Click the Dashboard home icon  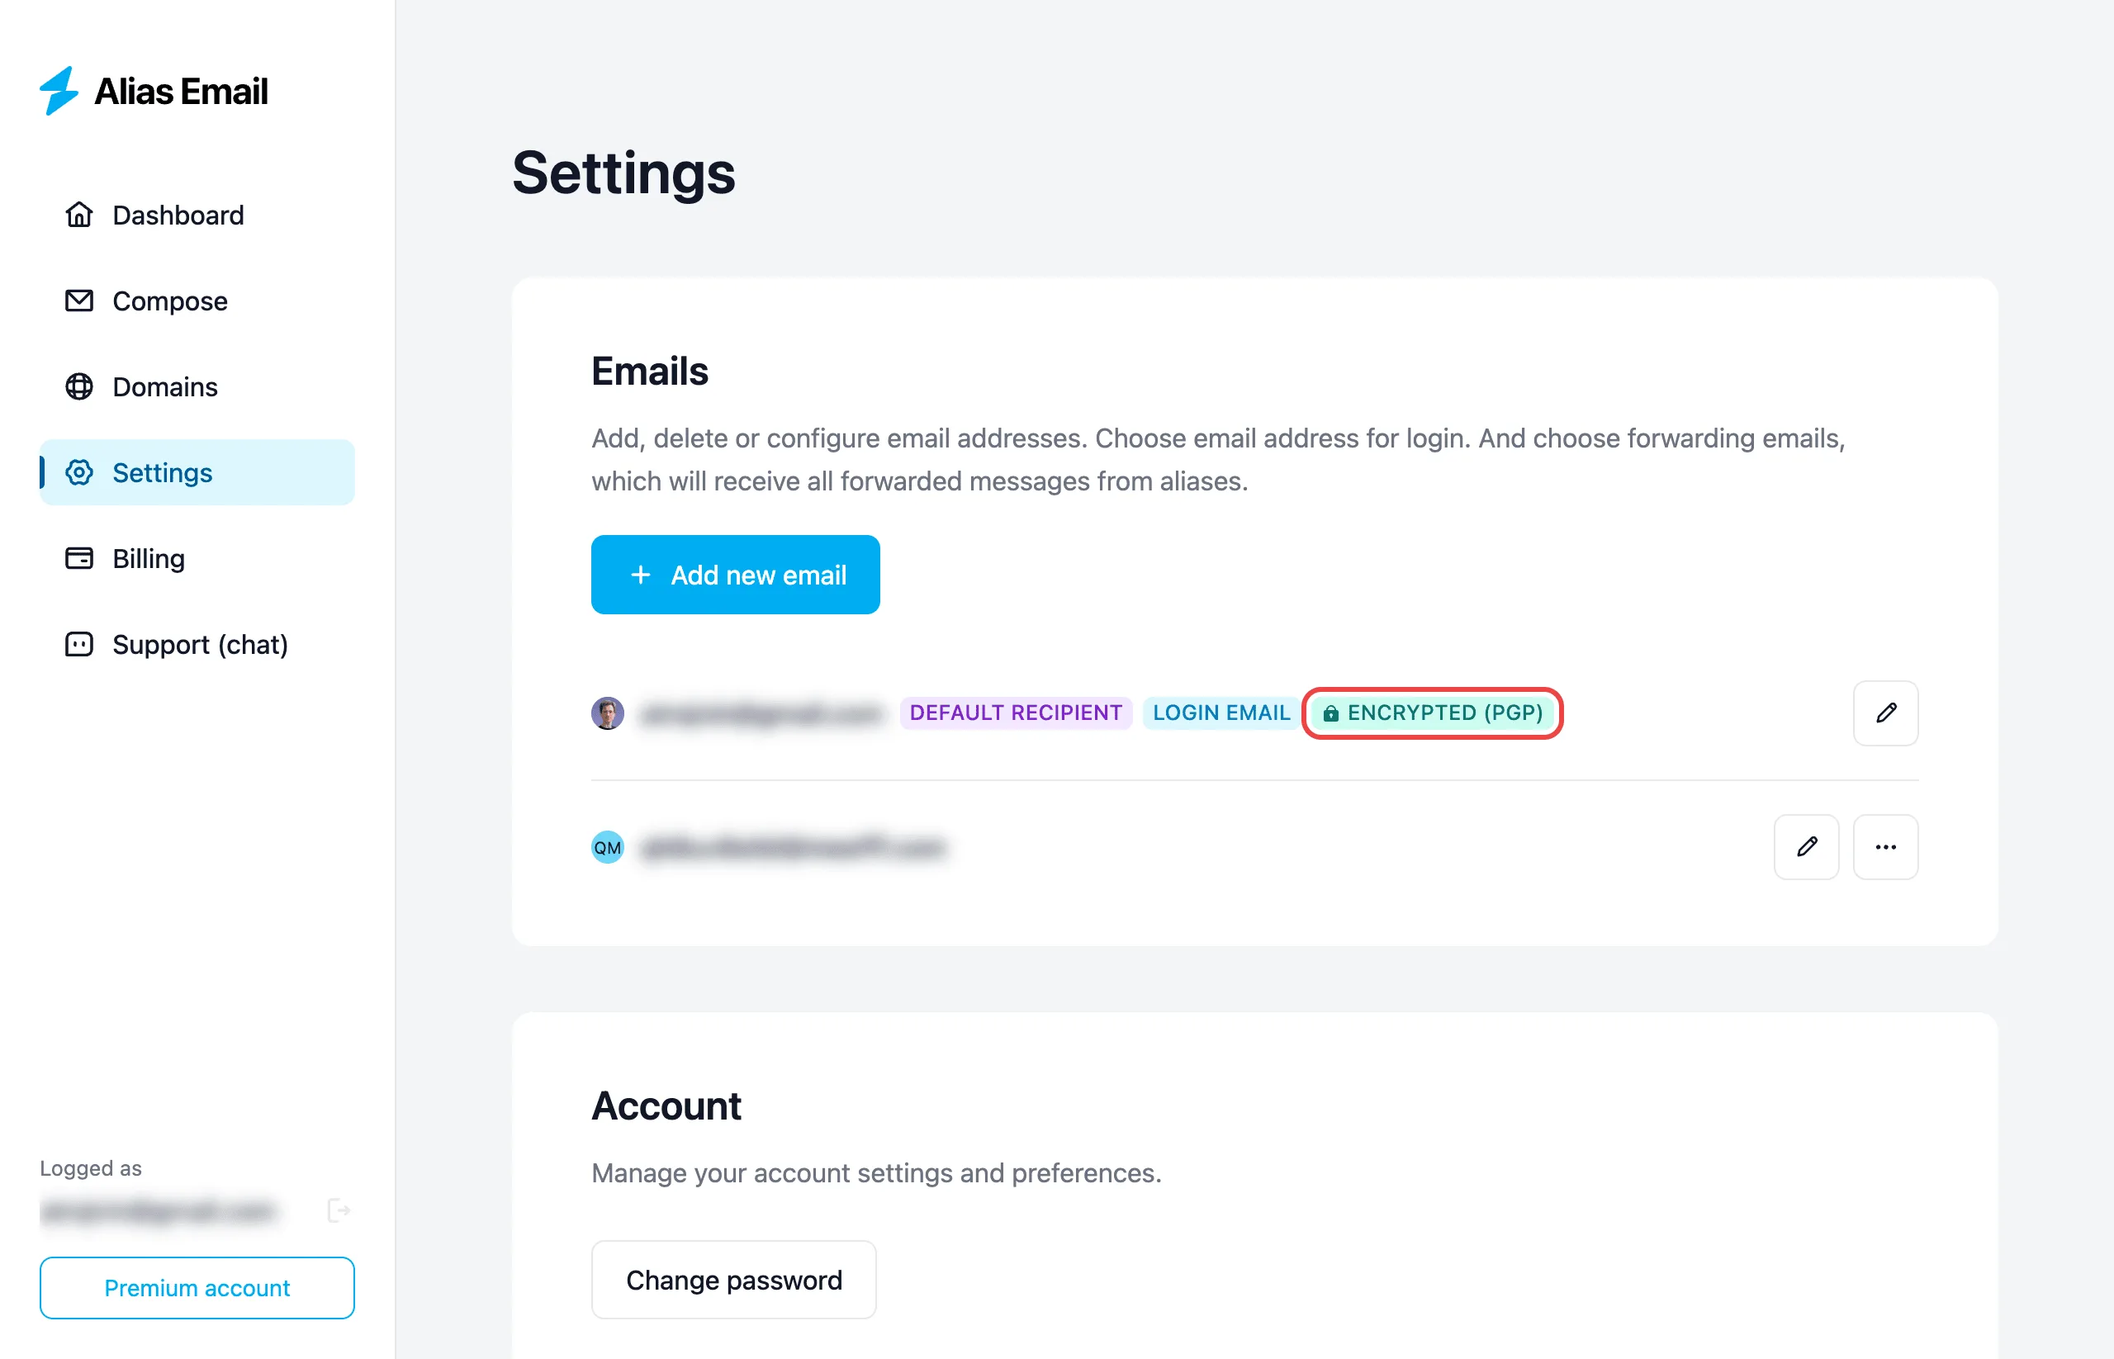[x=79, y=215]
